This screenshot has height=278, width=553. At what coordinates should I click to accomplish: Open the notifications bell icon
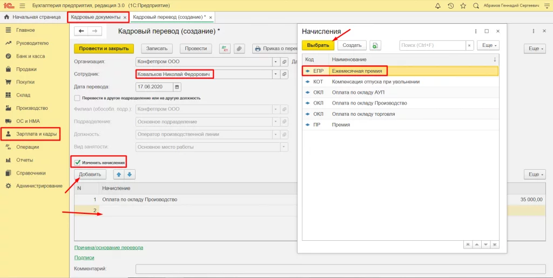437,5
